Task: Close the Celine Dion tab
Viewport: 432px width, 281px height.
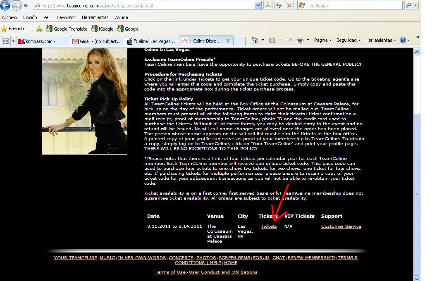Action: point(228,41)
